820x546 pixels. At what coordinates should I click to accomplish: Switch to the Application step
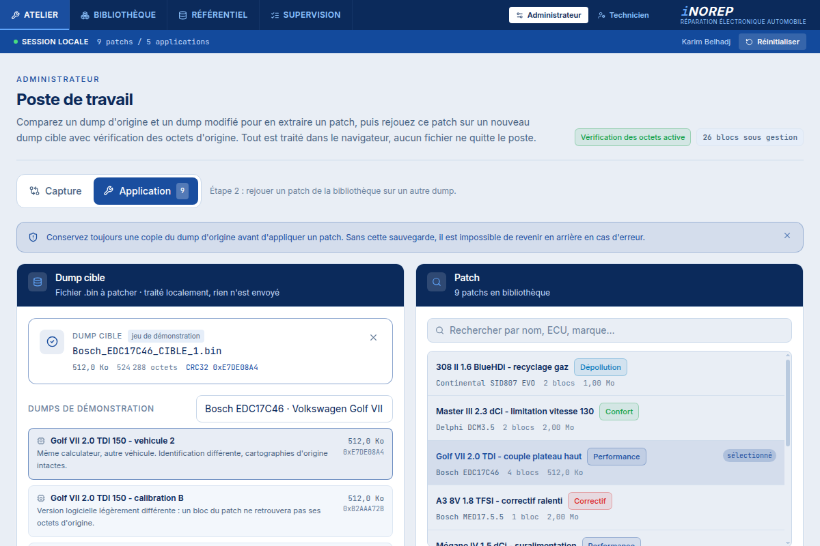click(x=146, y=191)
